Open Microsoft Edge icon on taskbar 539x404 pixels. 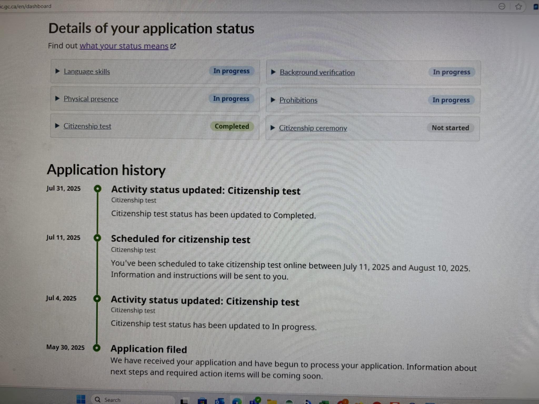(237, 401)
